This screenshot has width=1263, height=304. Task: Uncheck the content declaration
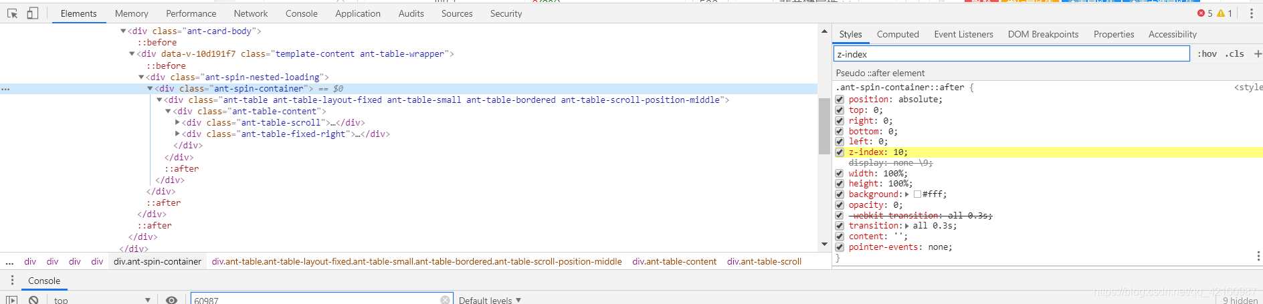coord(840,237)
